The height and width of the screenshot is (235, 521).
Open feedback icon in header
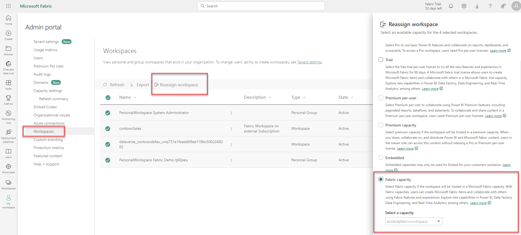click(503, 6)
